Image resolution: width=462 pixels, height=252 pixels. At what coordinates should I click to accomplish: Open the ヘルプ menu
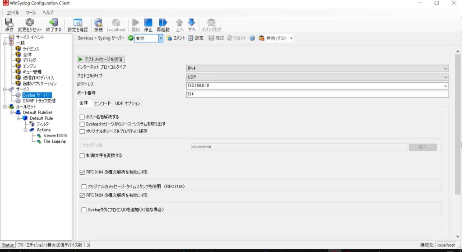[48, 13]
